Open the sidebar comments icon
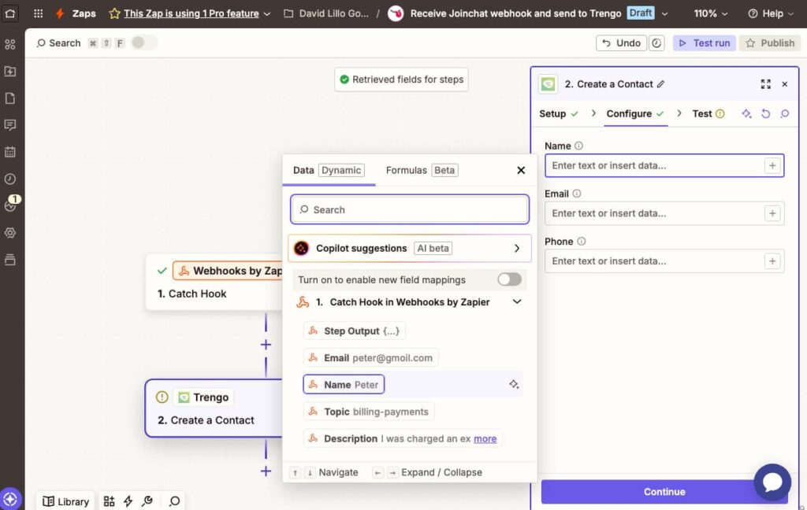 pos(9,125)
